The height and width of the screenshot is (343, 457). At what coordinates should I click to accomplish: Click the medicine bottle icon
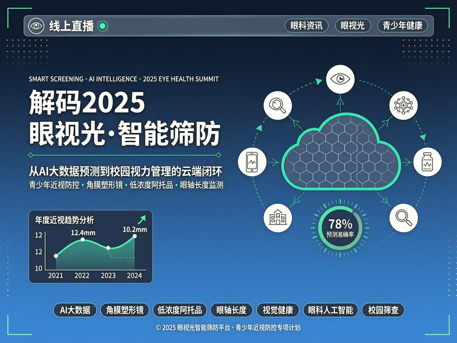point(427,162)
